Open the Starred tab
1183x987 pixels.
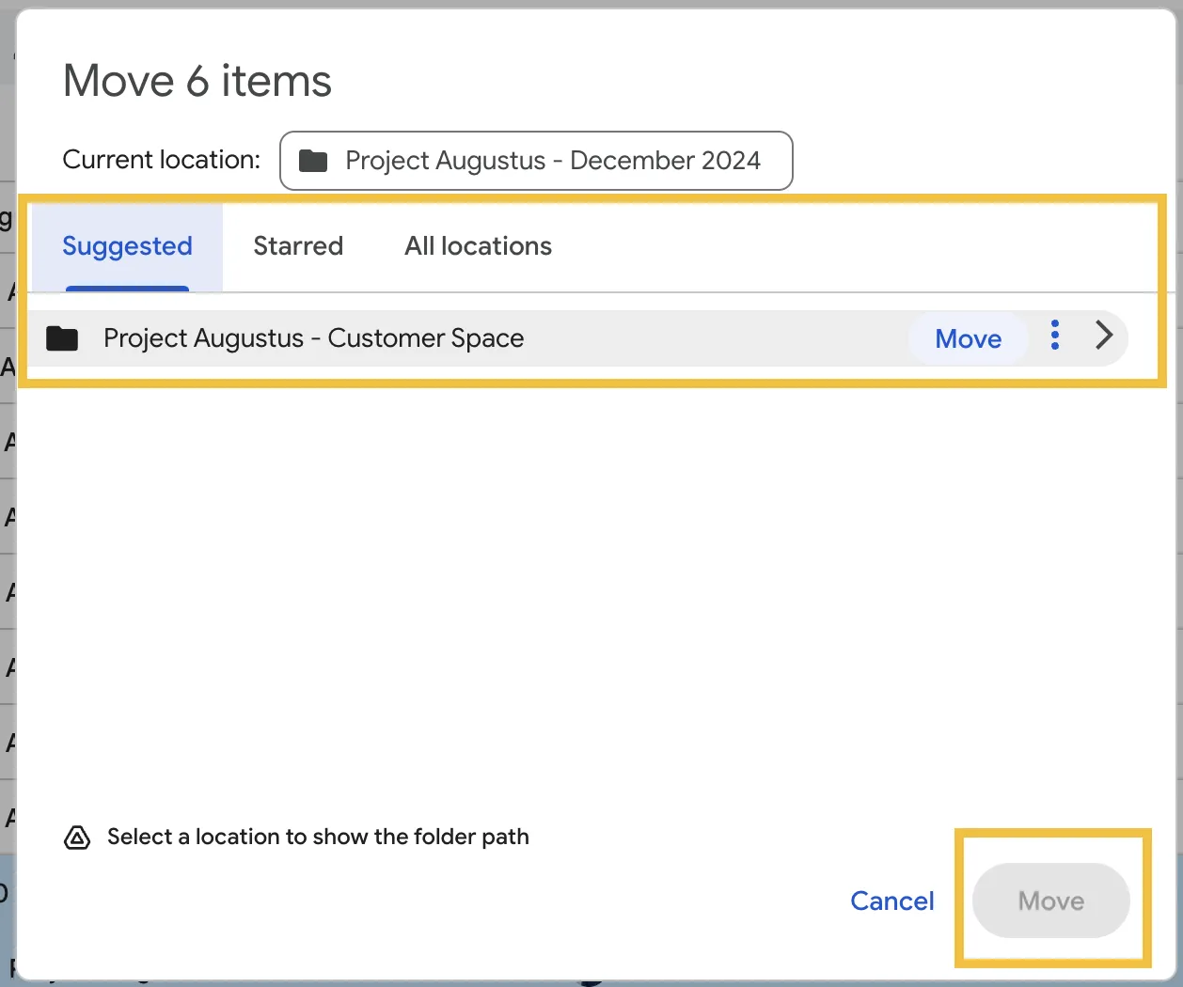point(298,246)
